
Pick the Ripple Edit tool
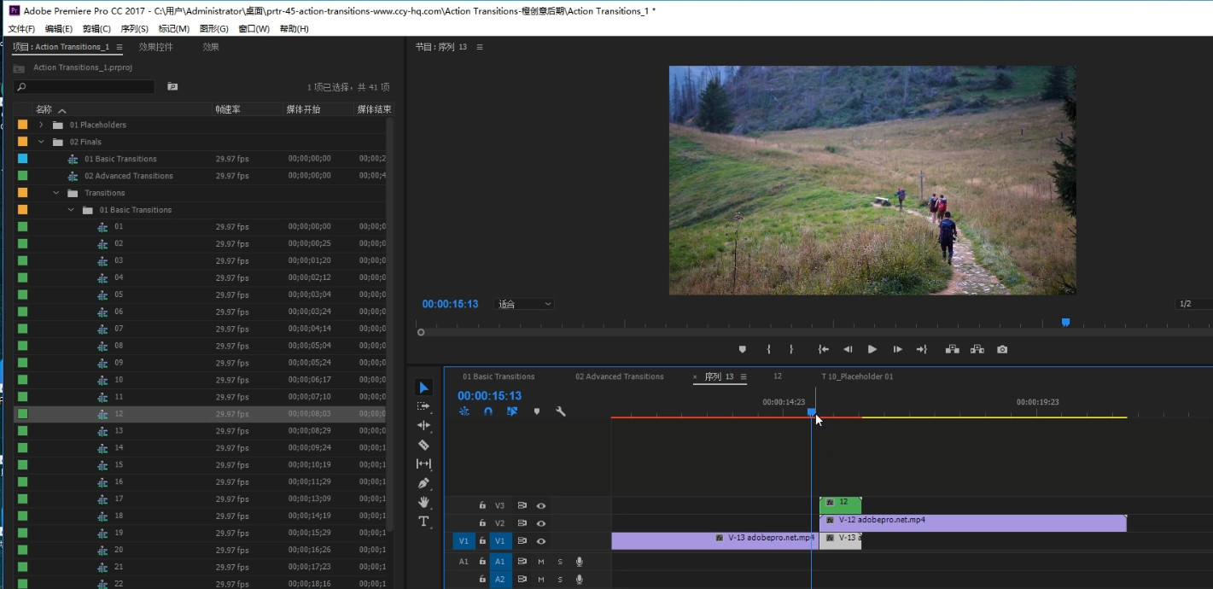pyautogui.click(x=423, y=425)
